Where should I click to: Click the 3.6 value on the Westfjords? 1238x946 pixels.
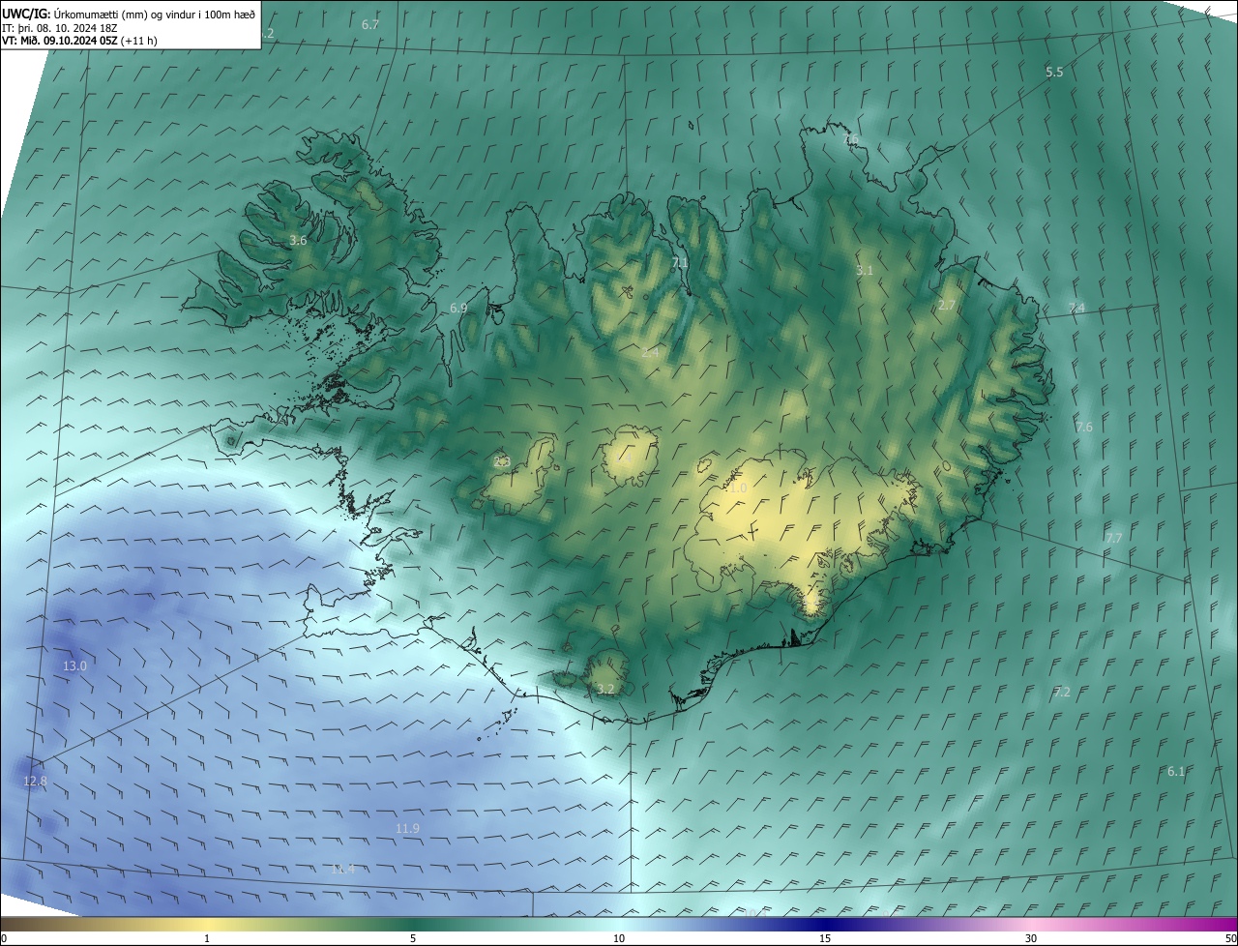coord(298,240)
